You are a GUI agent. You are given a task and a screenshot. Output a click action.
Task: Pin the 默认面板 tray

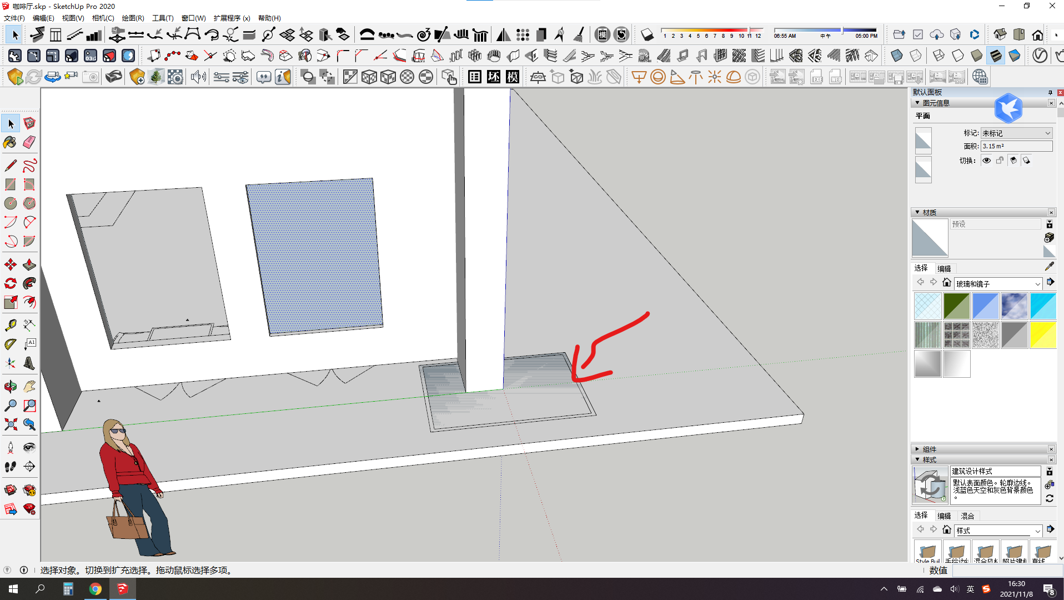tap(1050, 93)
